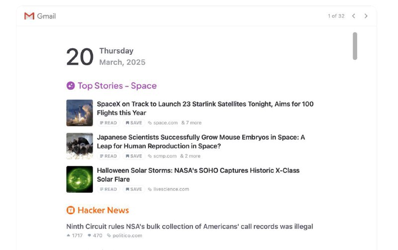Expand the '& 2 more' sources
This screenshot has width=398, height=250.
click(x=191, y=156)
